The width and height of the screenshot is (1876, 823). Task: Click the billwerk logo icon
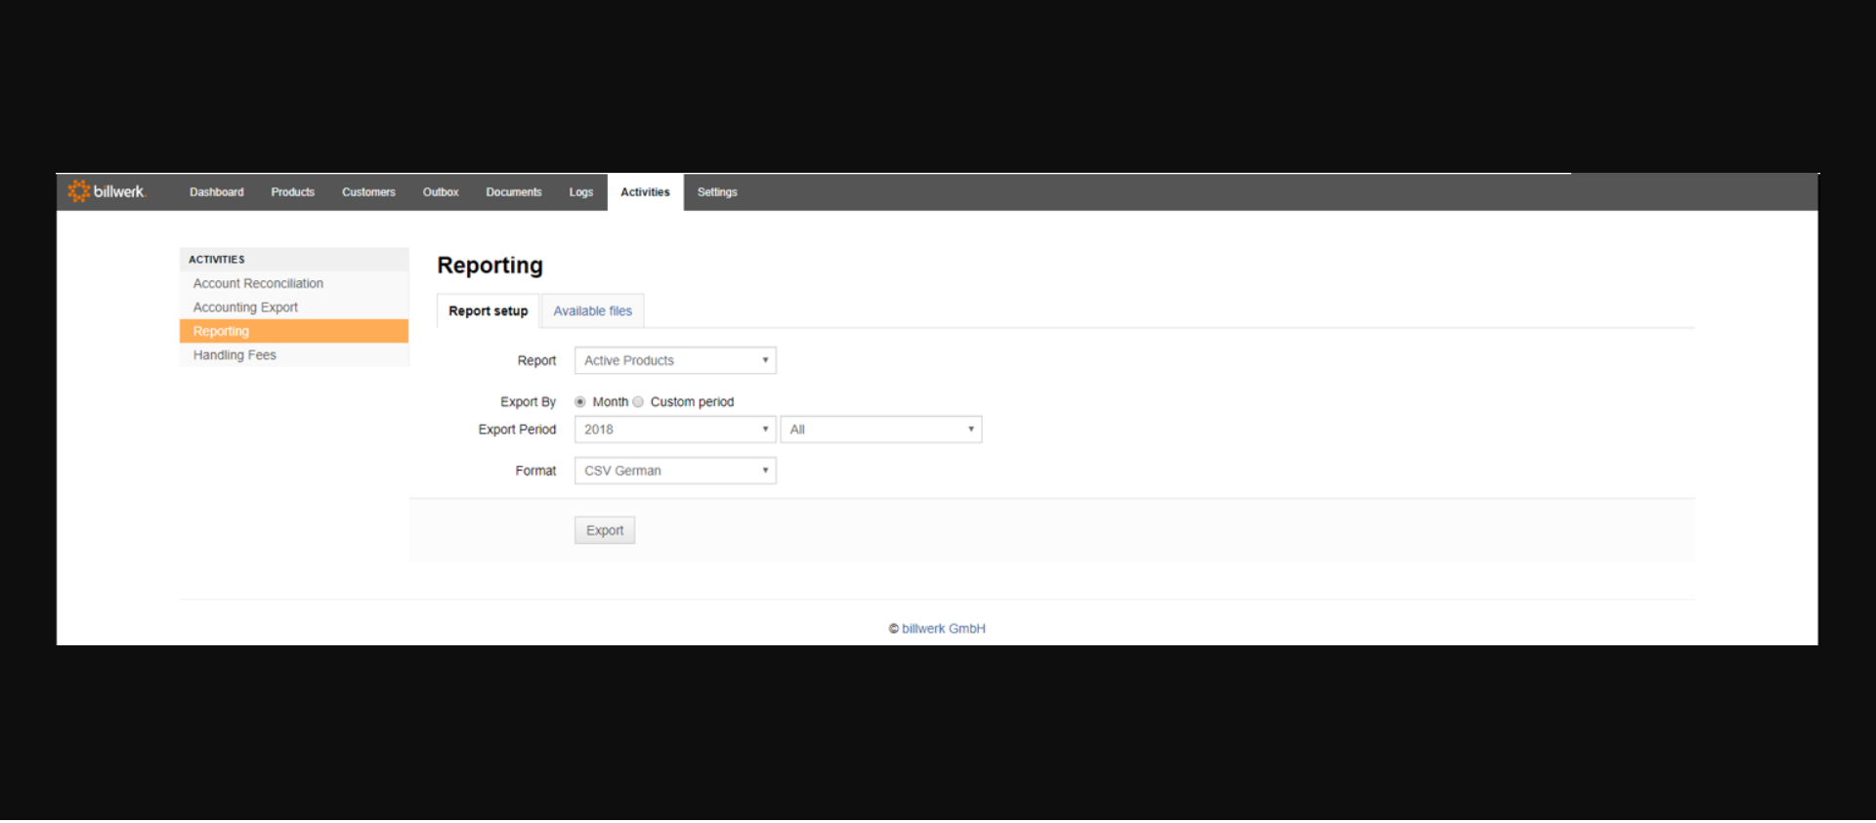pyautogui.click(x=78, y=191)
